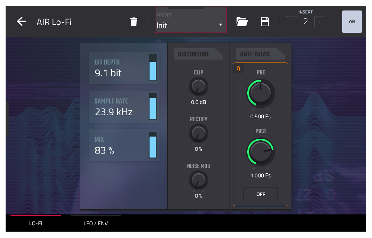Click the AIR Lo-Fi title

pos(54,22)
